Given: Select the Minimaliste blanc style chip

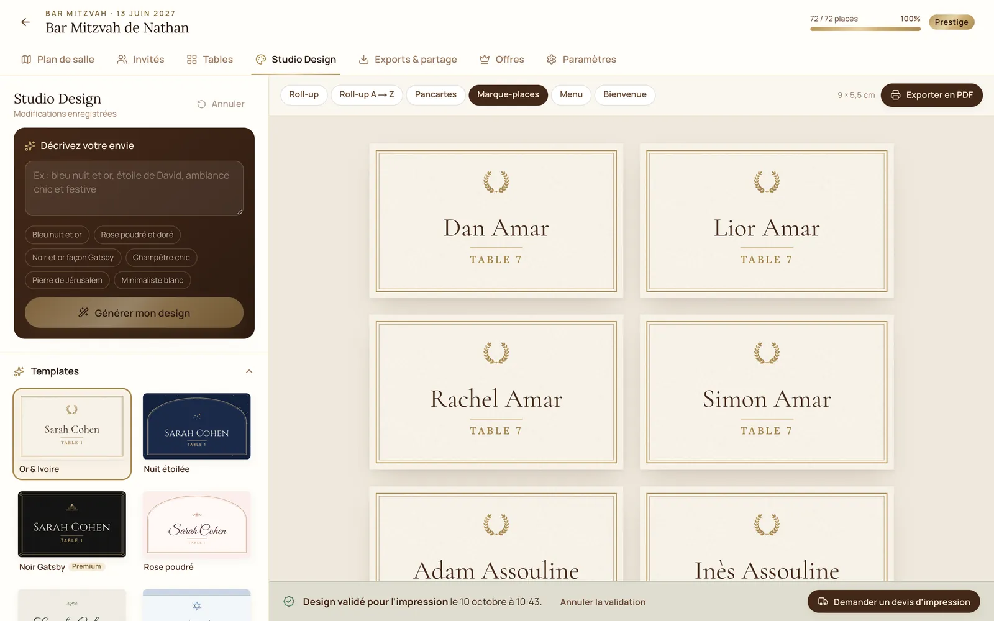Looking at the screenshot, I should [152, 281].
